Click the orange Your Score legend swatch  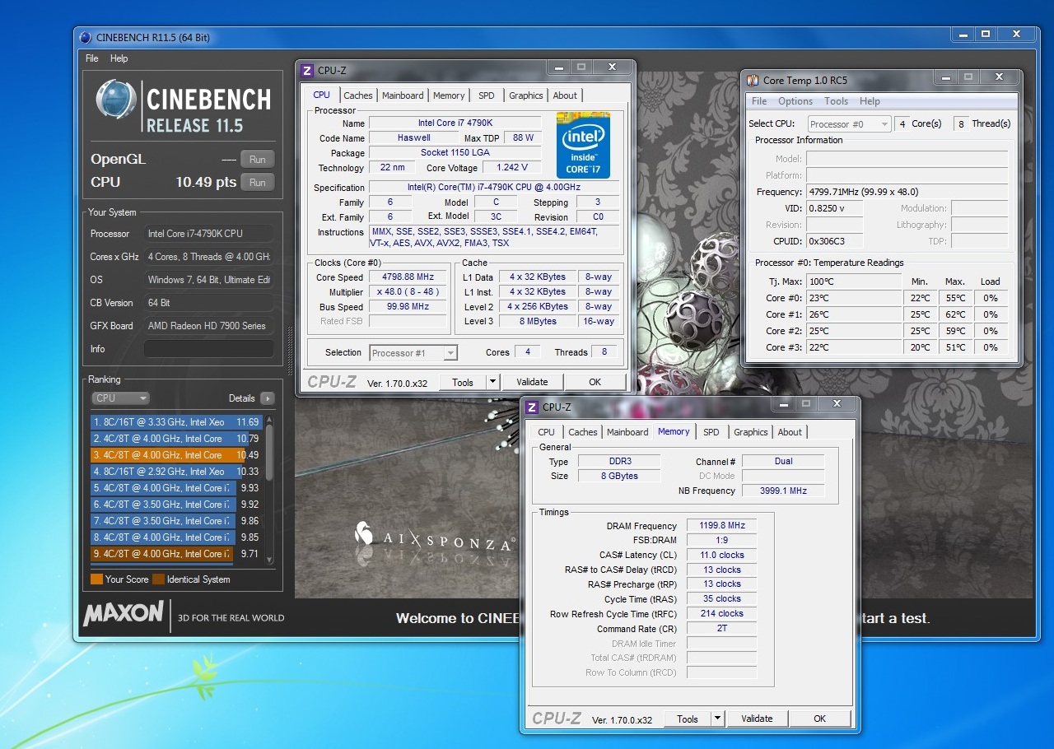(x=96, y=579)
